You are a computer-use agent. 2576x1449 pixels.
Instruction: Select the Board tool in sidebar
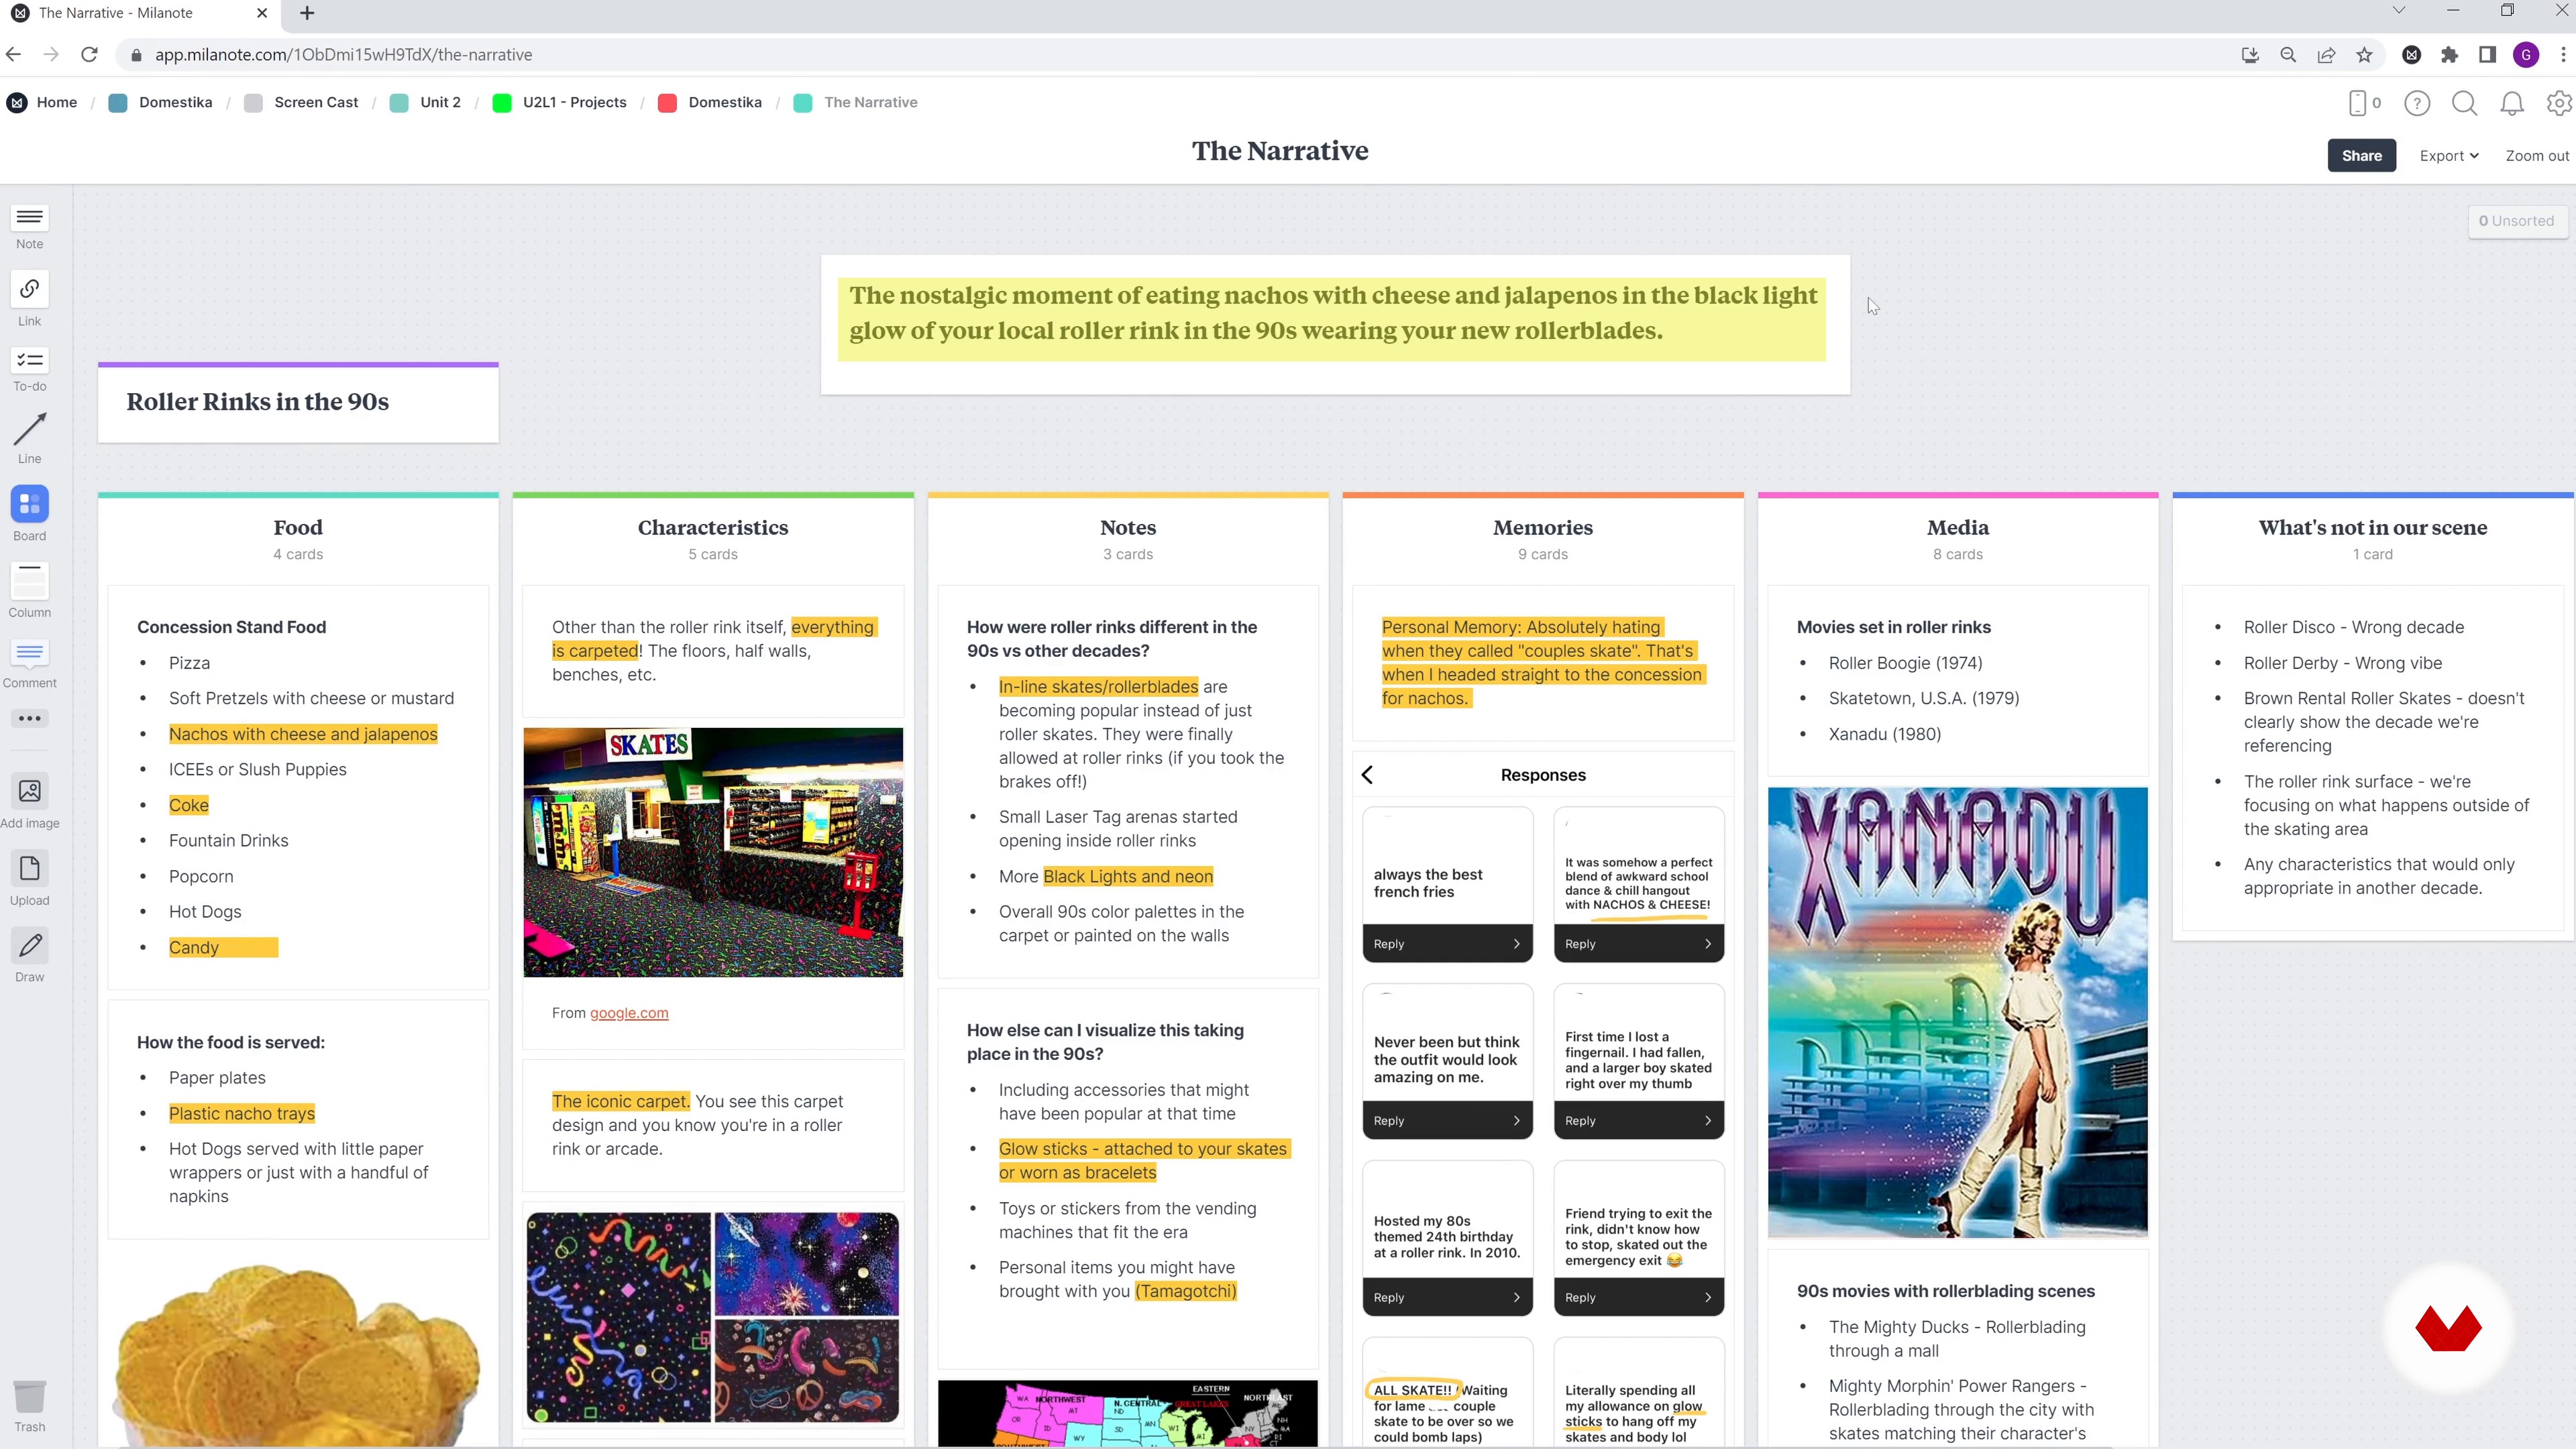click(x=29, y=514)
